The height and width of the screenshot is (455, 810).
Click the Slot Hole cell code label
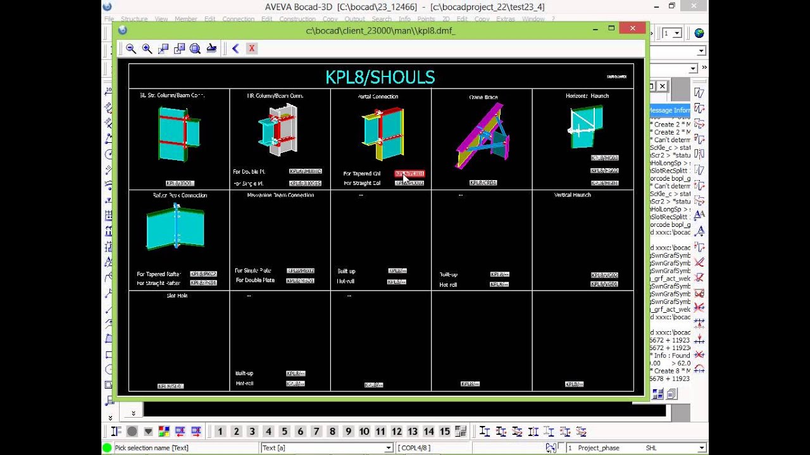coord(170,385)
